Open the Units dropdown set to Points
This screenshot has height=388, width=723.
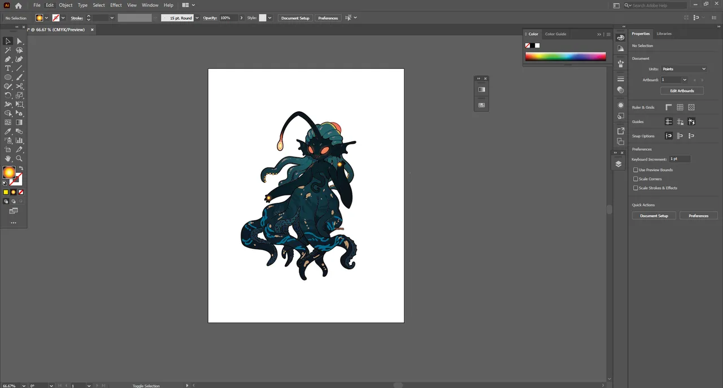[684, 69]
